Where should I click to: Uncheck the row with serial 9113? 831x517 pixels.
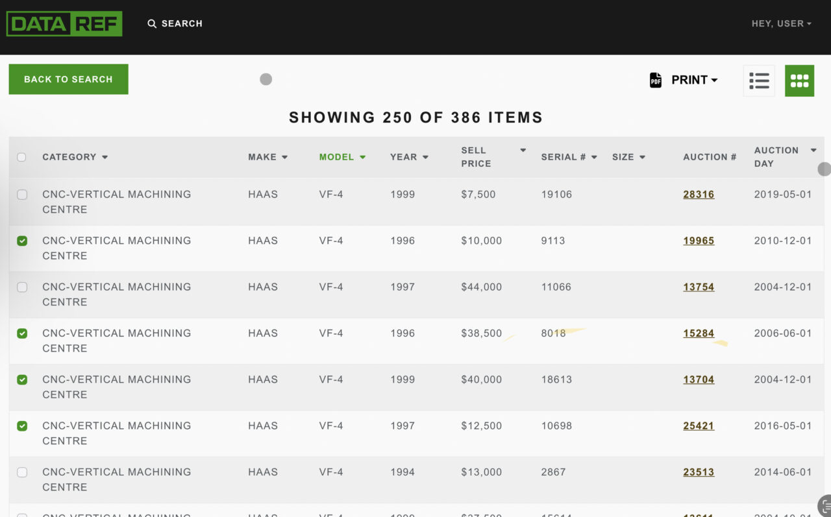[22, 241]
